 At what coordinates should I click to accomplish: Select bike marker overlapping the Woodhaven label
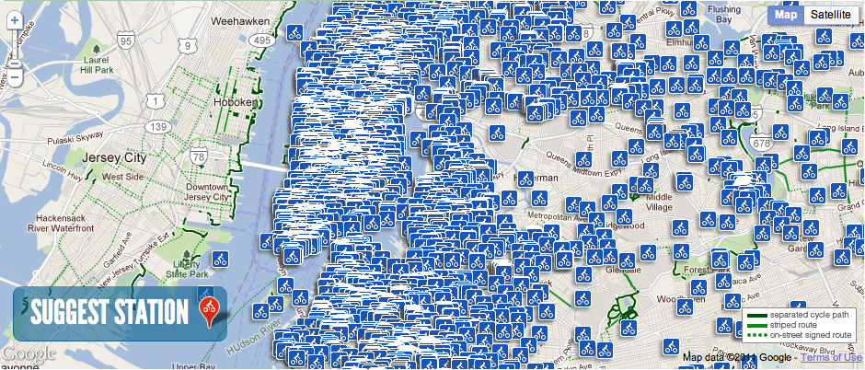click(685, 306)
